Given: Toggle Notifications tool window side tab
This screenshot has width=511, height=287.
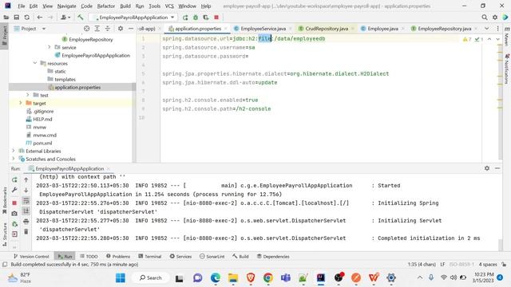Looking at the screenshot, I should point(507,69).
